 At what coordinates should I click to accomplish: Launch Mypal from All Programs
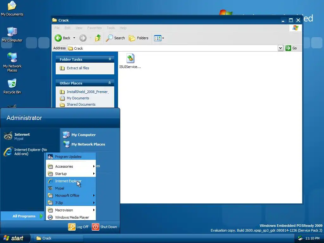(x=71, y=188)
